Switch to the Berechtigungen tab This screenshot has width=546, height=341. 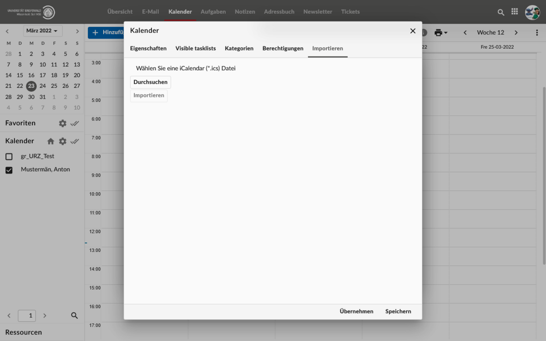coord(283,49)
